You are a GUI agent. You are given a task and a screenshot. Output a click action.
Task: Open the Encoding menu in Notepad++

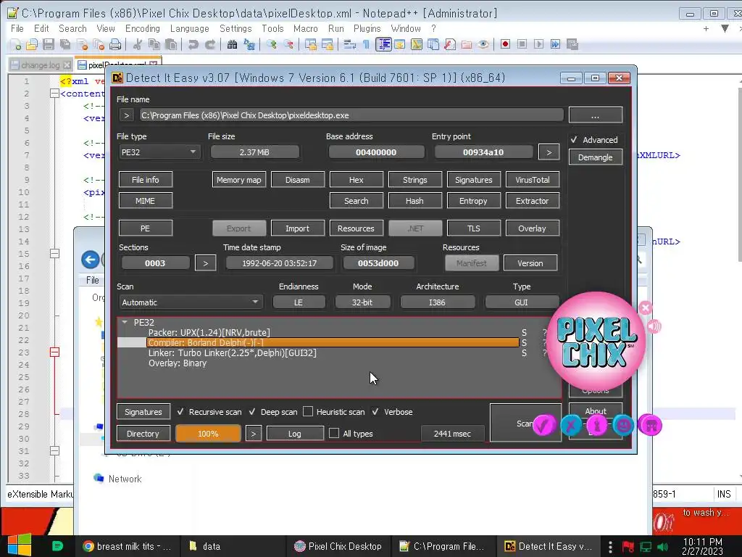143,28
